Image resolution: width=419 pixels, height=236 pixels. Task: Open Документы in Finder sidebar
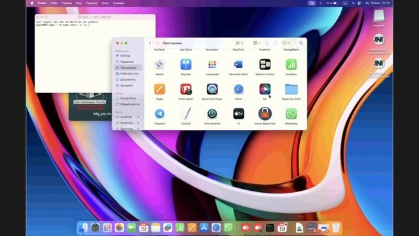pyautogui.click(x=128, y=79)
